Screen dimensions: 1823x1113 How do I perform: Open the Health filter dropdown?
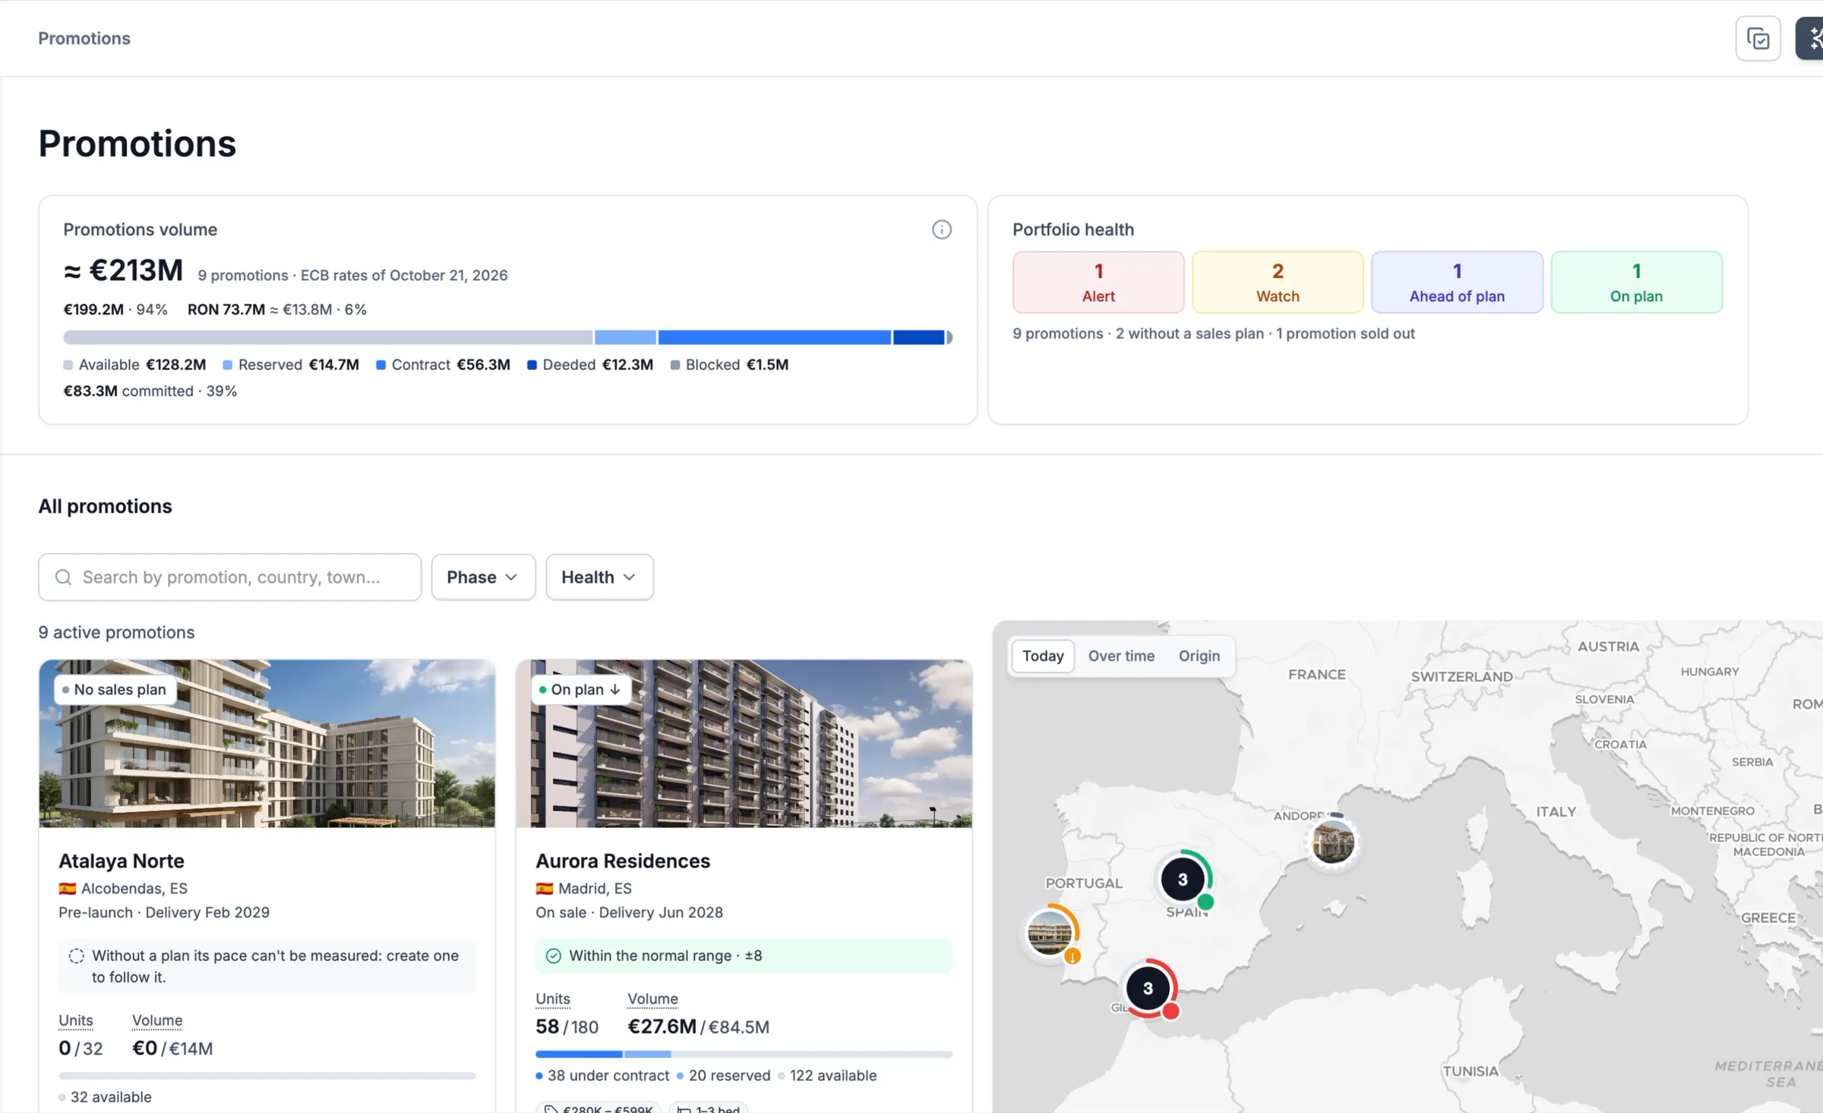pos(599,577)
